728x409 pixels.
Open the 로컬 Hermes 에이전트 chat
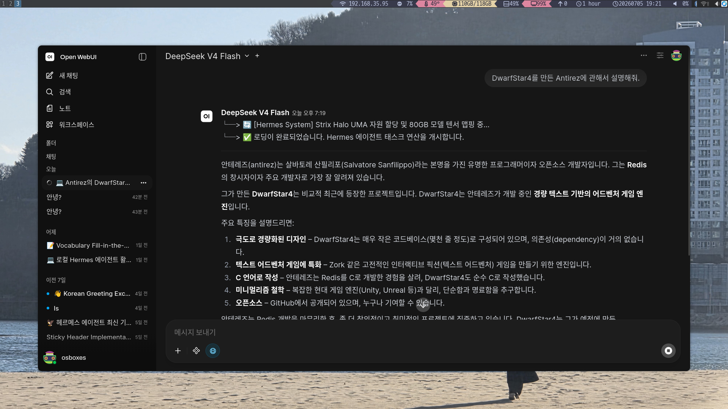tap(97, 260)
